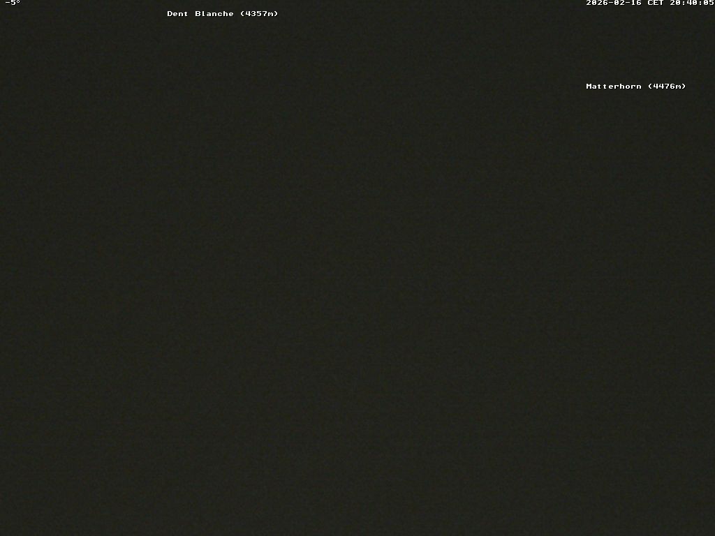
Task: Click the CET time display showing 20:40:05
Action: [x=691, y=3]
